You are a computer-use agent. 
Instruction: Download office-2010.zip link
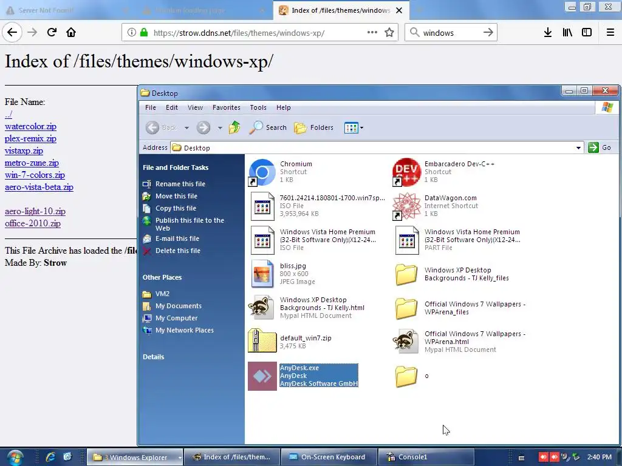coord(33,223)
